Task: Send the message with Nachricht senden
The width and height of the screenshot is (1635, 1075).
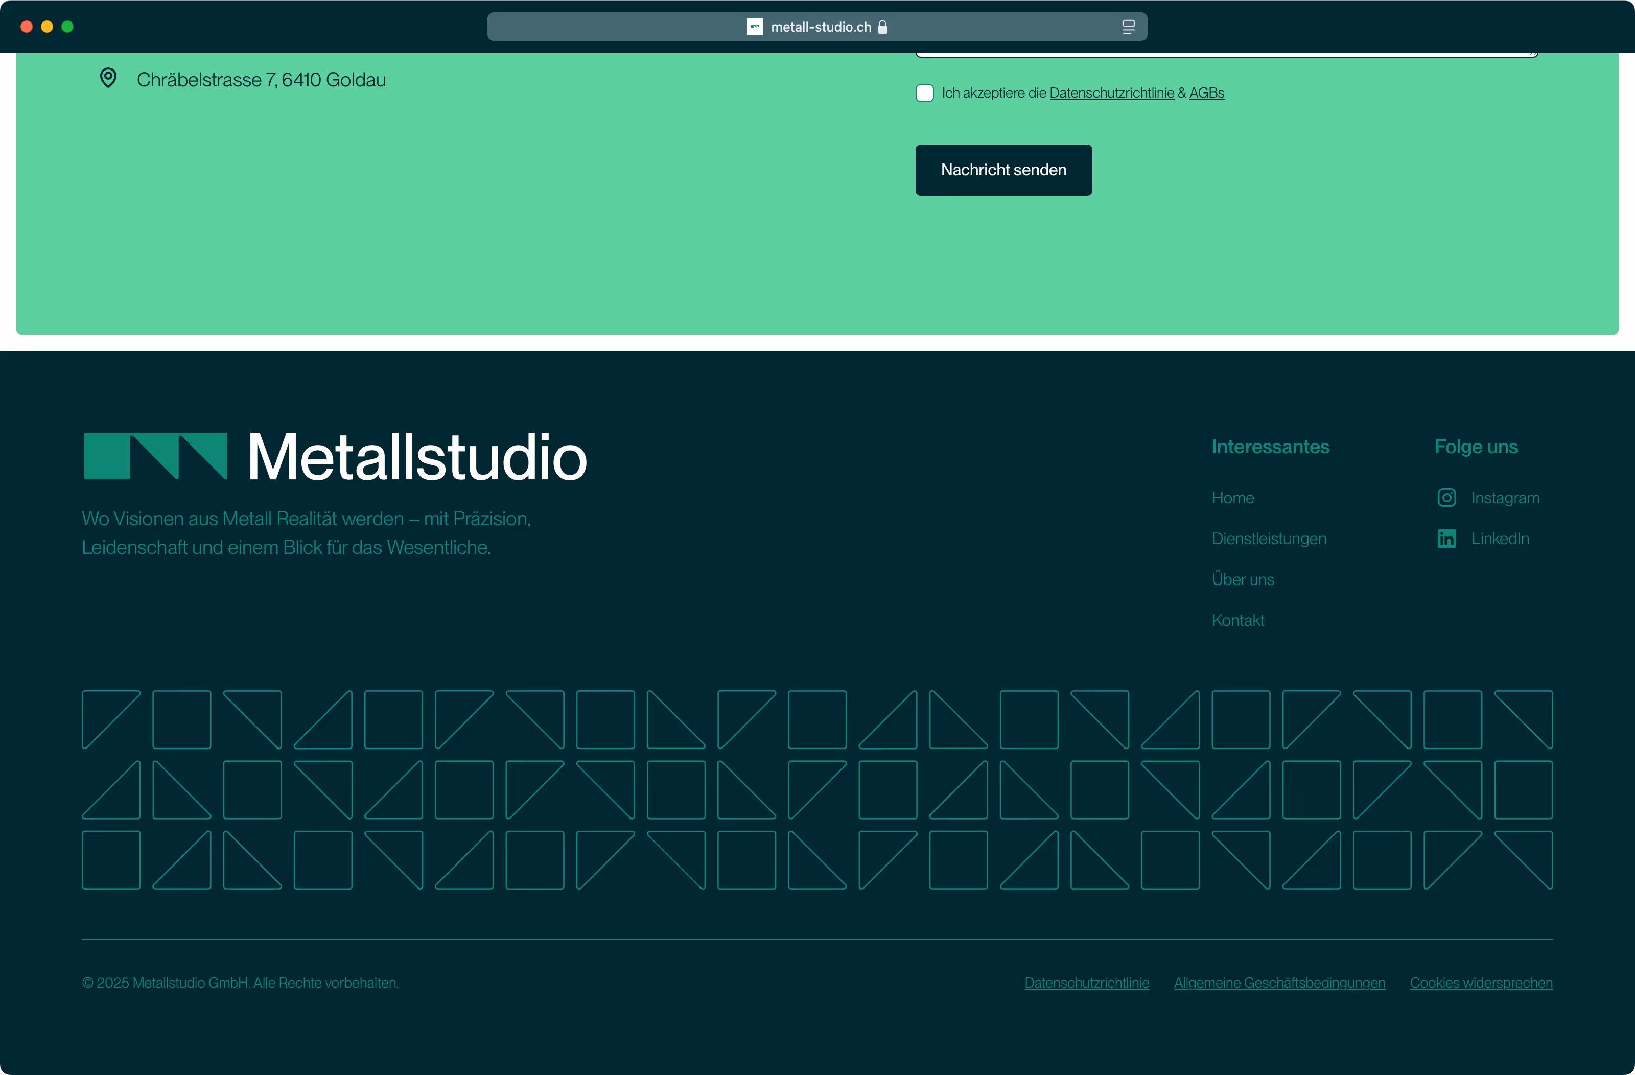Action: pyautogui.click(x=1003, y=170)
